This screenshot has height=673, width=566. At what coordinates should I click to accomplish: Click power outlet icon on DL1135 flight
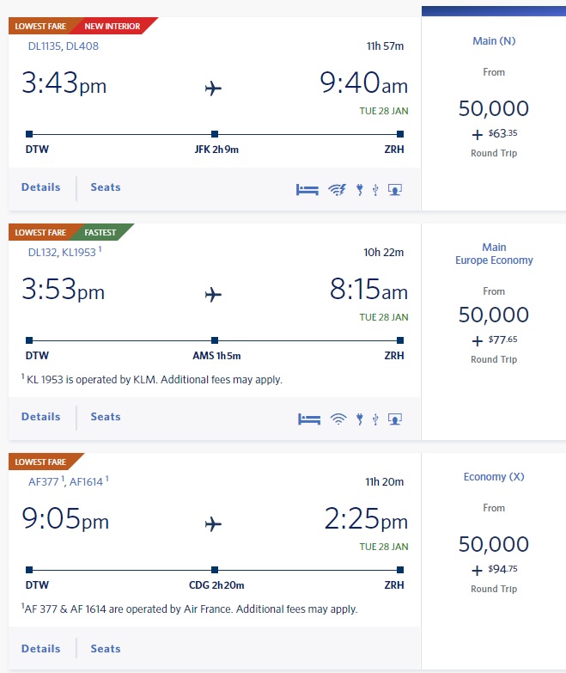pyautogui.click(x=359, y=190)
